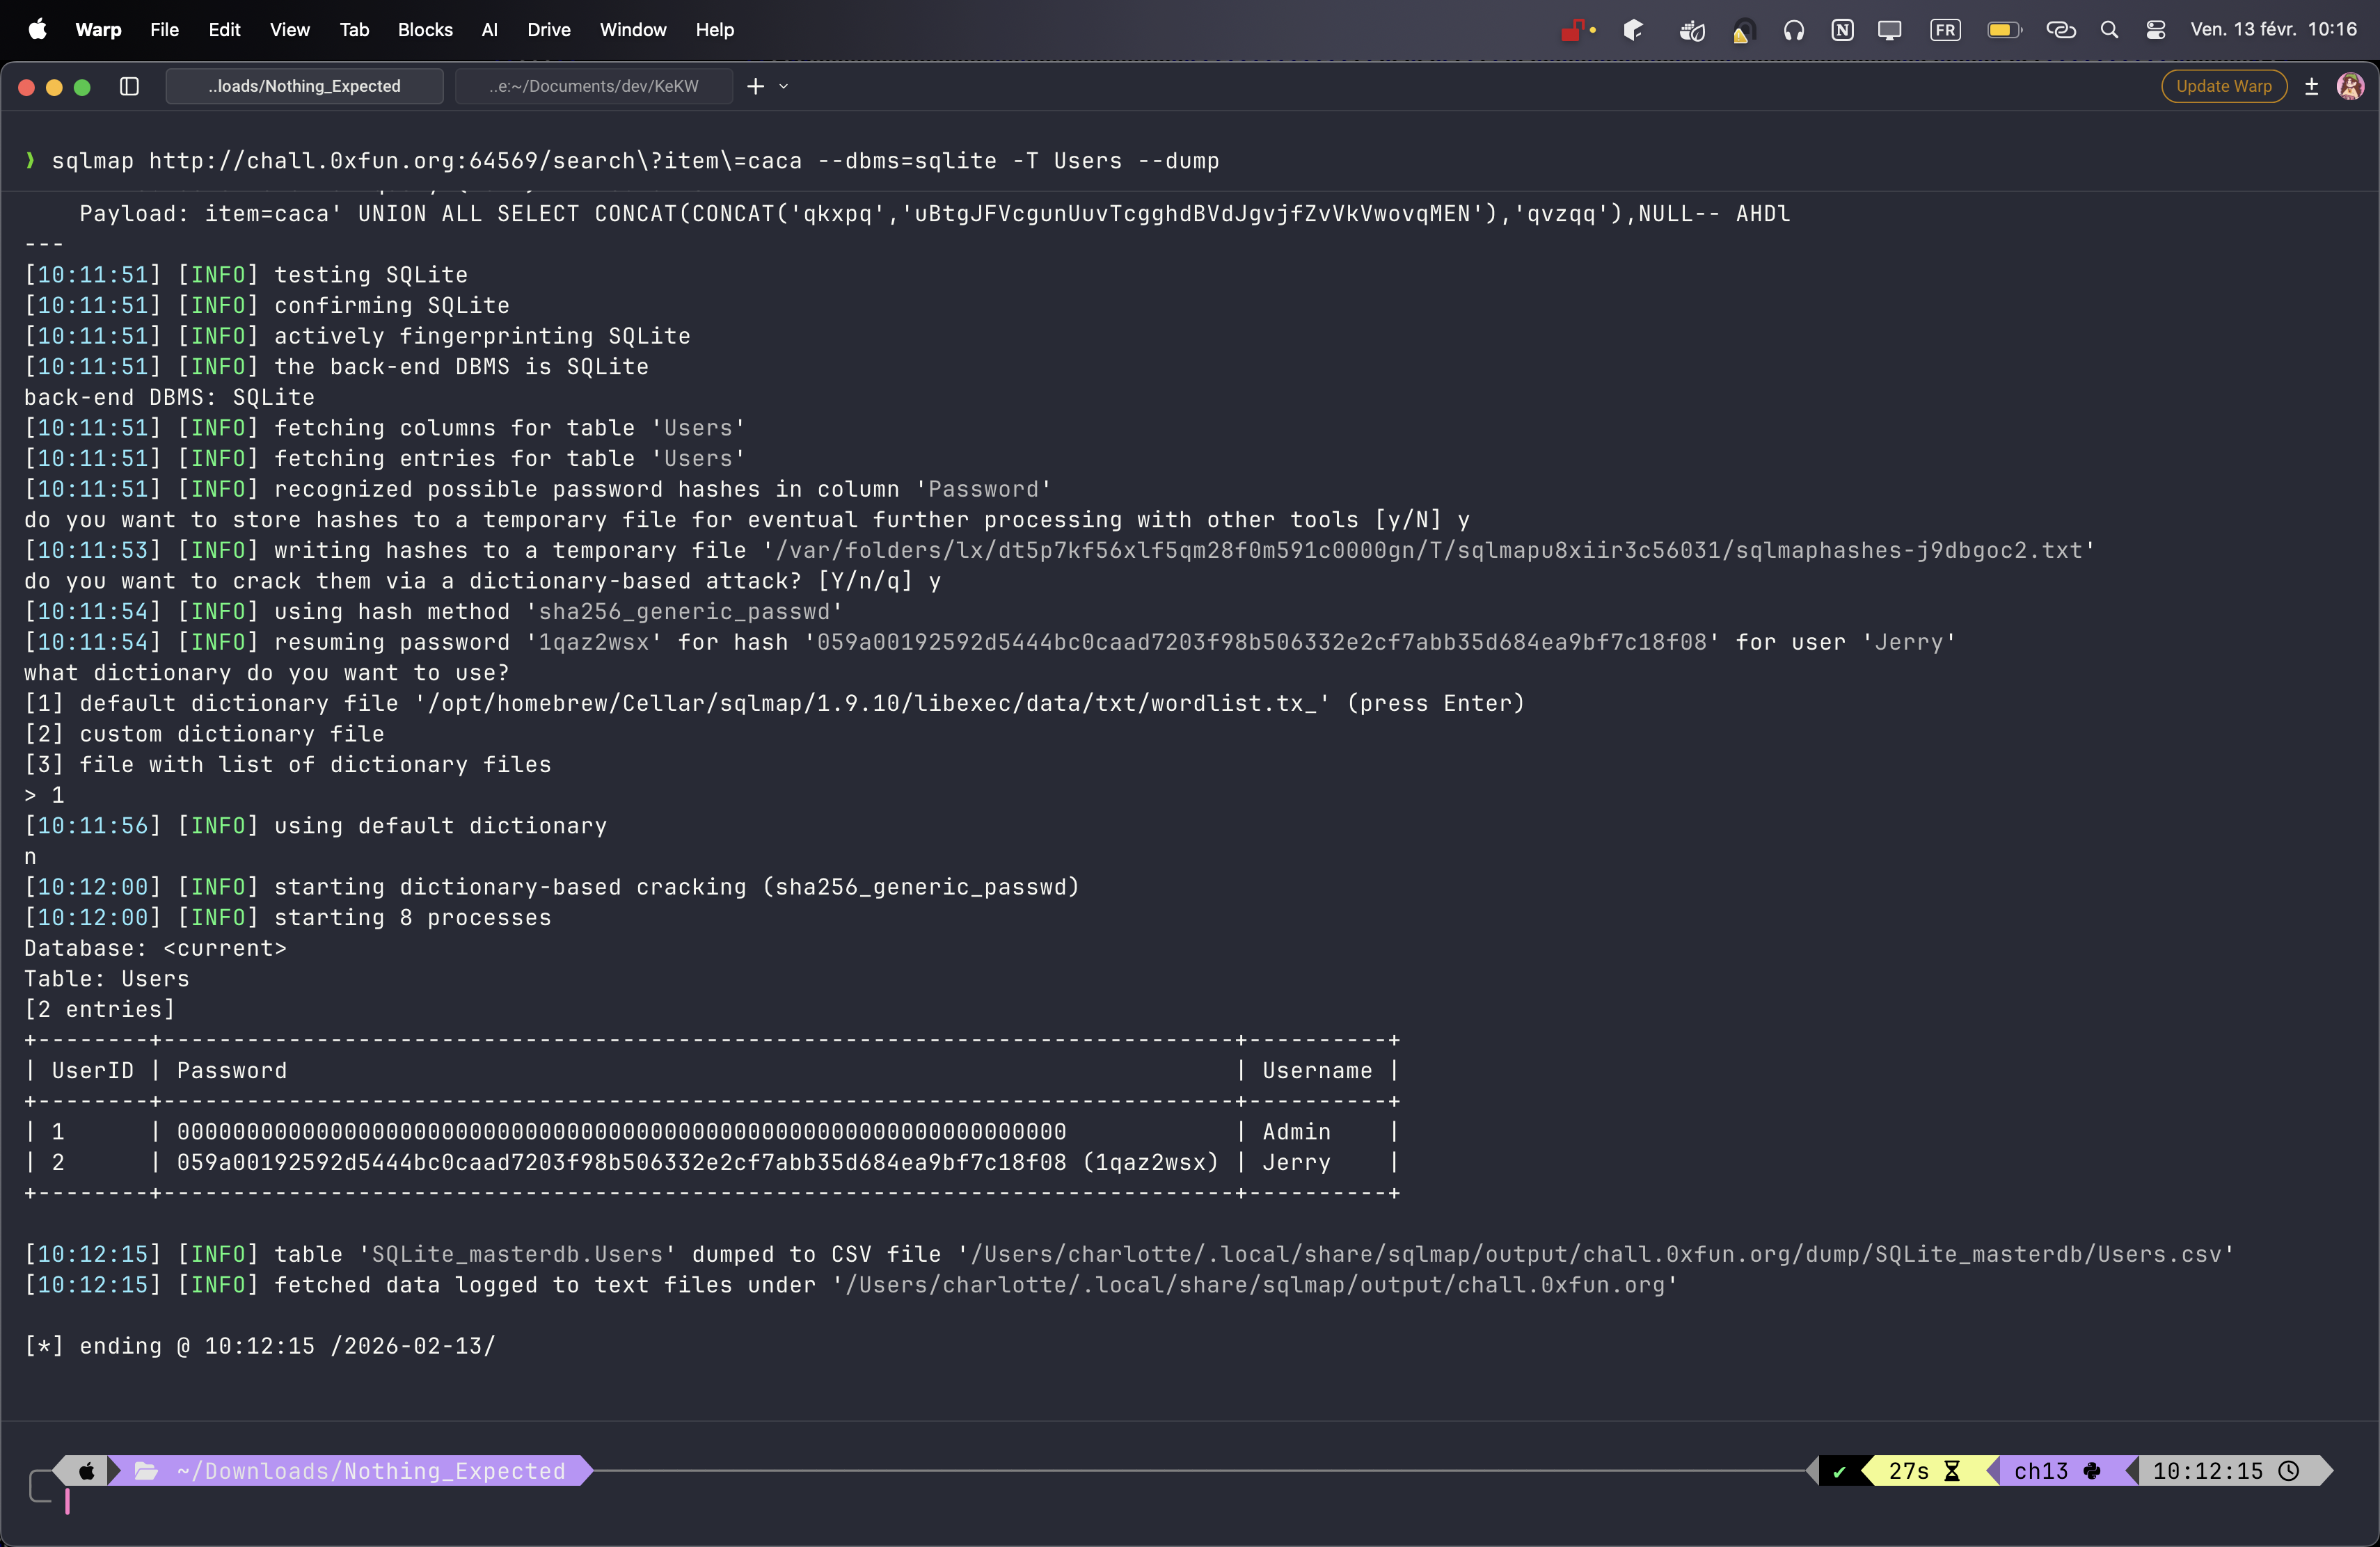
Task: Click the Docker menu bar icon
Action: pos(1691,30)
